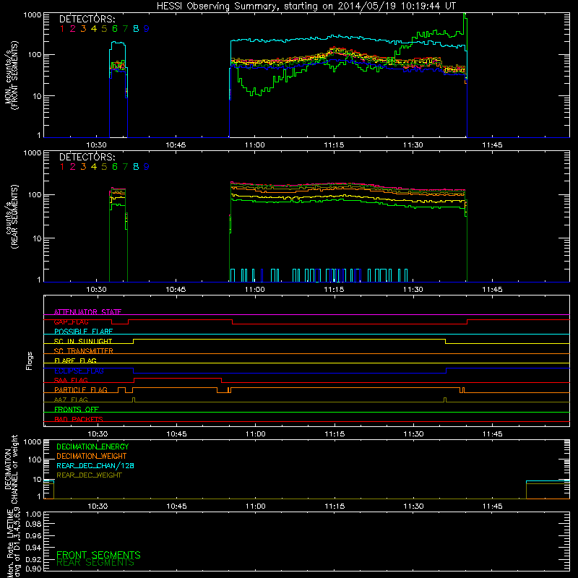Select detector 7 in front segments legend
578x578 pixels.
pos(125,29)
